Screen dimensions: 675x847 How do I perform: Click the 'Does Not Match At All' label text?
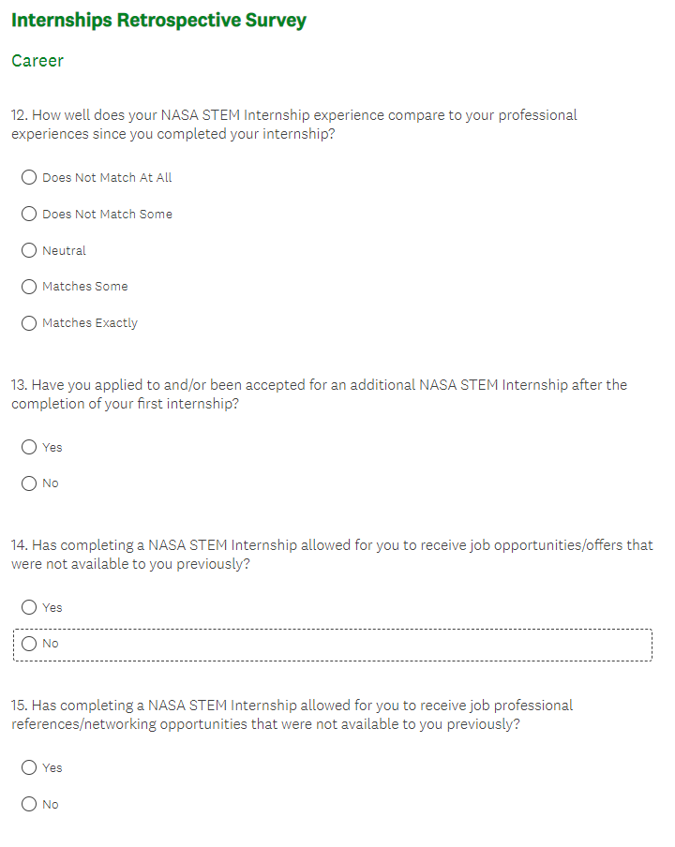click(107, 178)
